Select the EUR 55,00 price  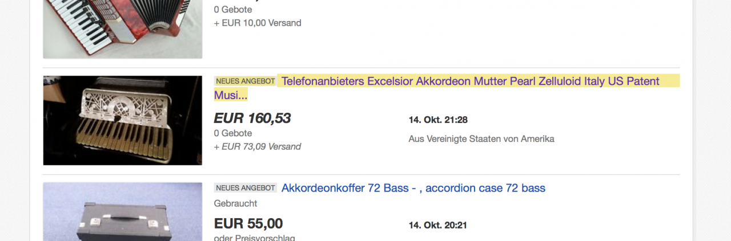click(248, 224)
